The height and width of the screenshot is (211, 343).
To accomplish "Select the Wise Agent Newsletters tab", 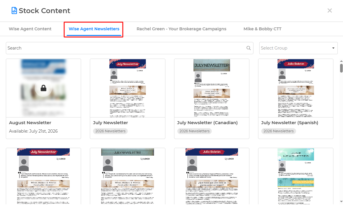I will [x=94, y=29].
